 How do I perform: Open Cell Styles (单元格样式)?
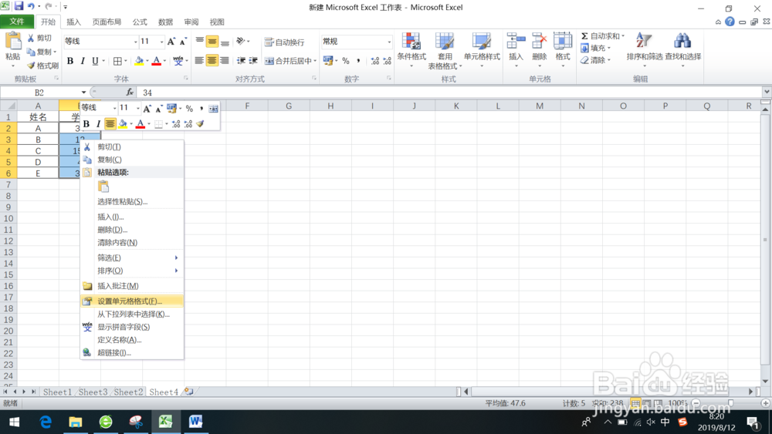pyautogui.click(x=482, y=51)
